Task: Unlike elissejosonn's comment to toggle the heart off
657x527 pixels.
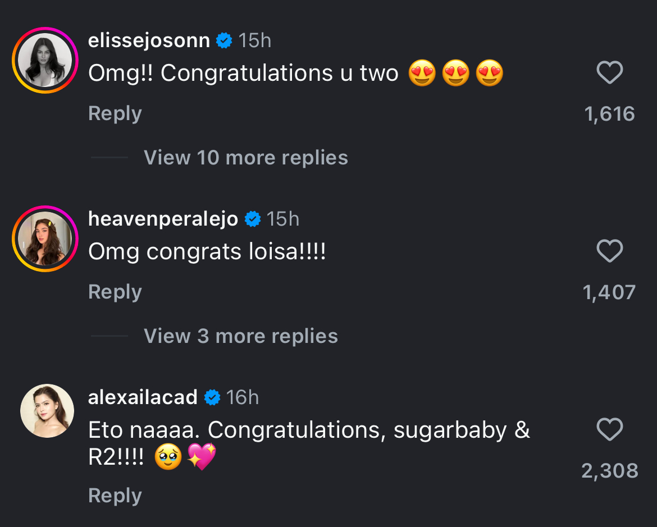Action: coord(610,72)
